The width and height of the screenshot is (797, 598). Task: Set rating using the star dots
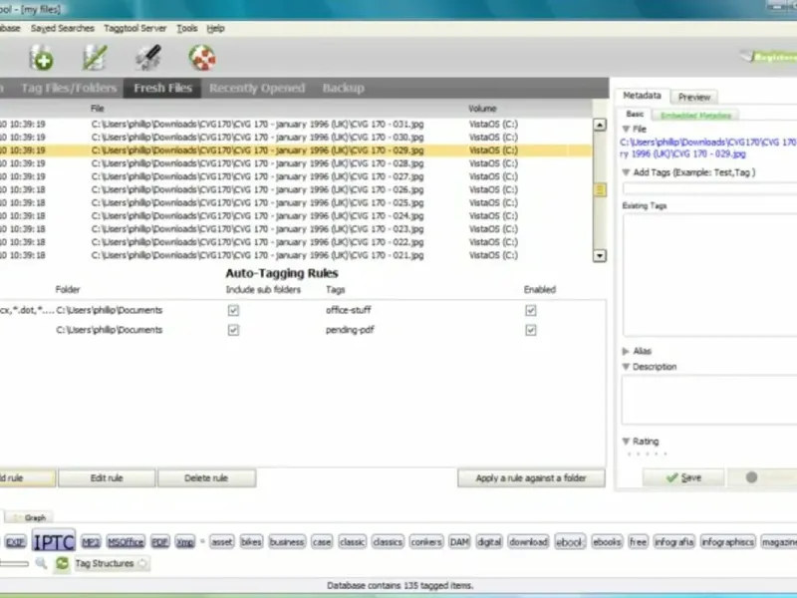(x=647, y=453)
